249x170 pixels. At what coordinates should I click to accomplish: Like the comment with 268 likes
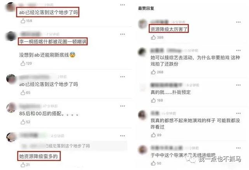coord(153,72)
